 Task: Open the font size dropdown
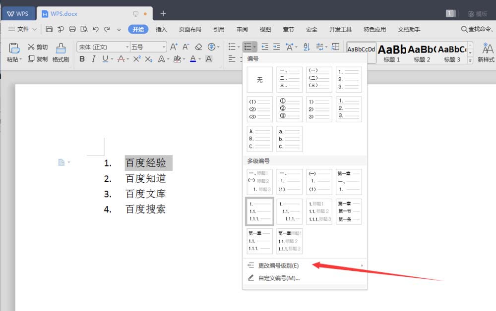148,47
